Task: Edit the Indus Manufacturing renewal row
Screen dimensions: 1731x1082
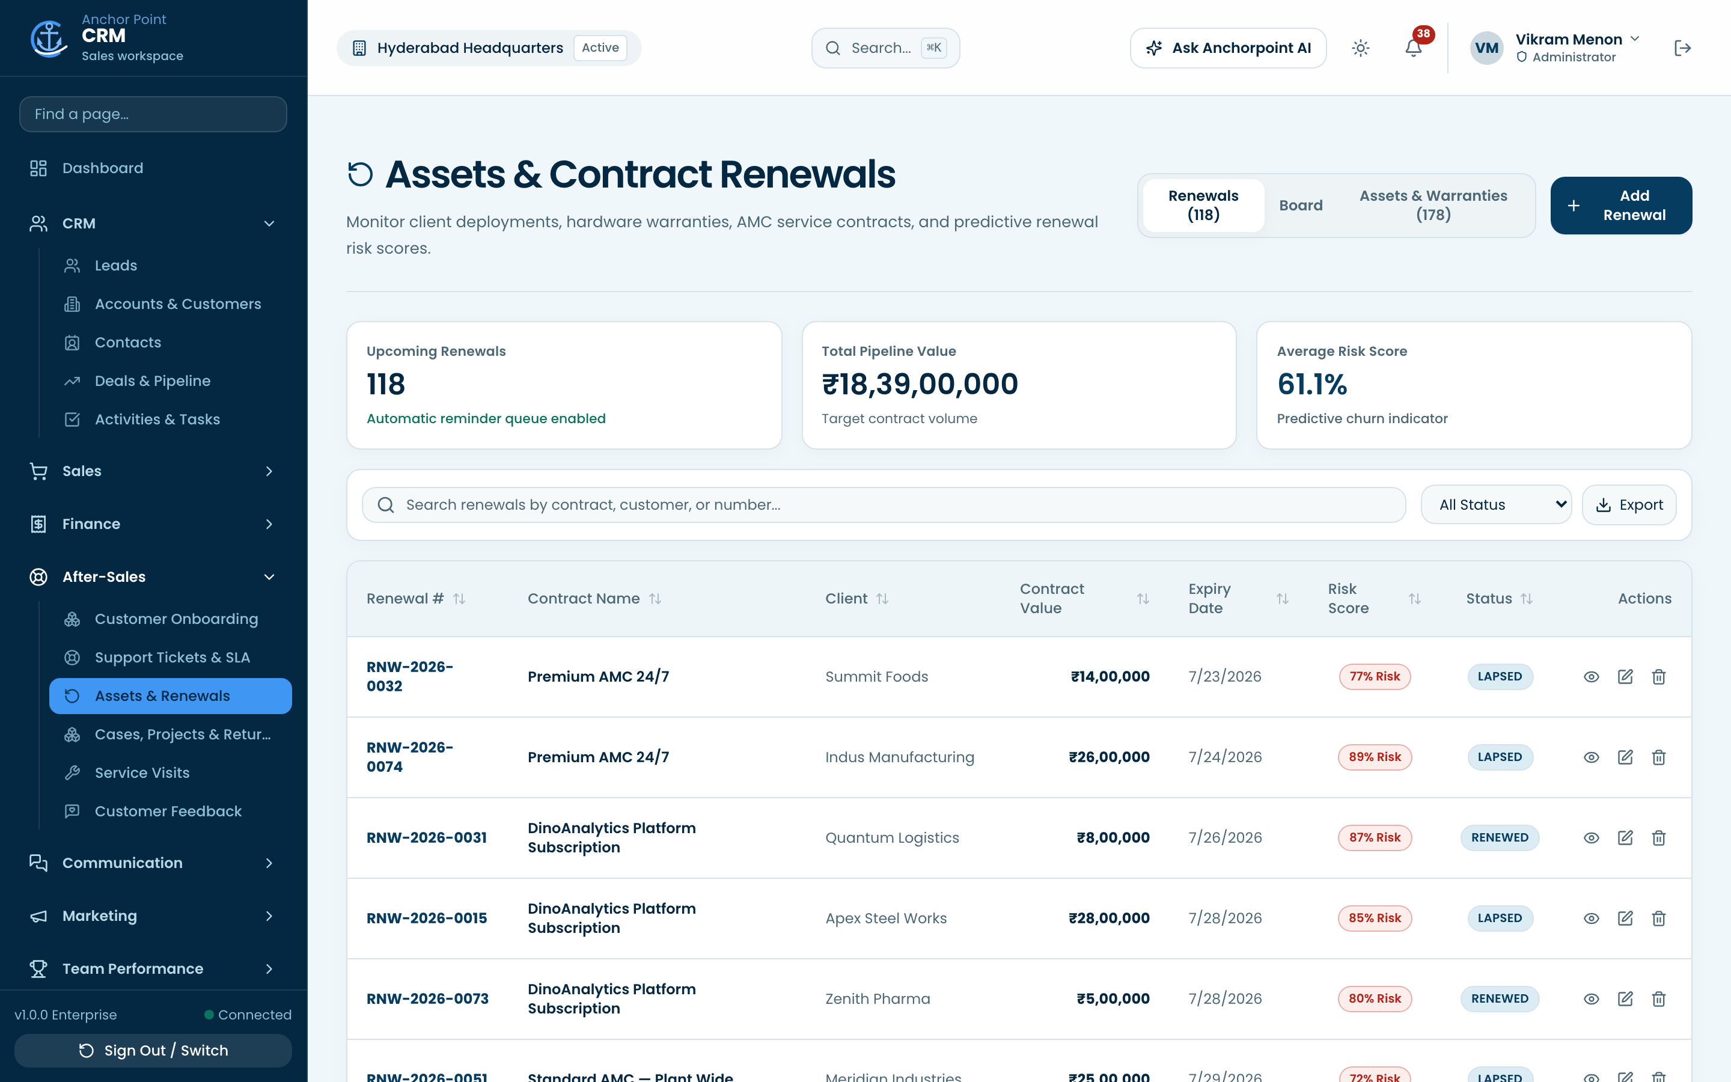Action: coord(1625,757)
